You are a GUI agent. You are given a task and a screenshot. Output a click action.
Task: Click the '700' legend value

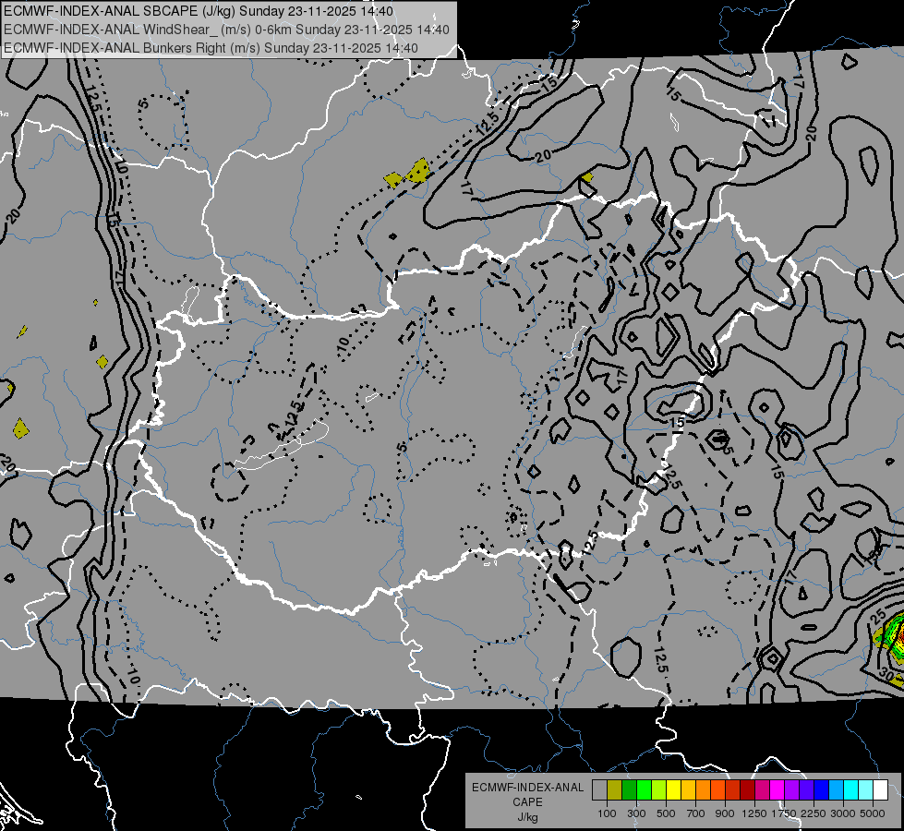click(x=696, y=813)
